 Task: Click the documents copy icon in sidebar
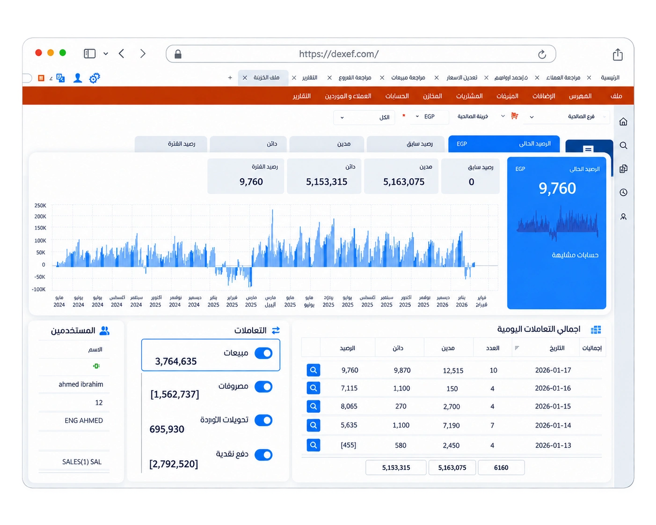pyautogui.click(x=623, y=169)
